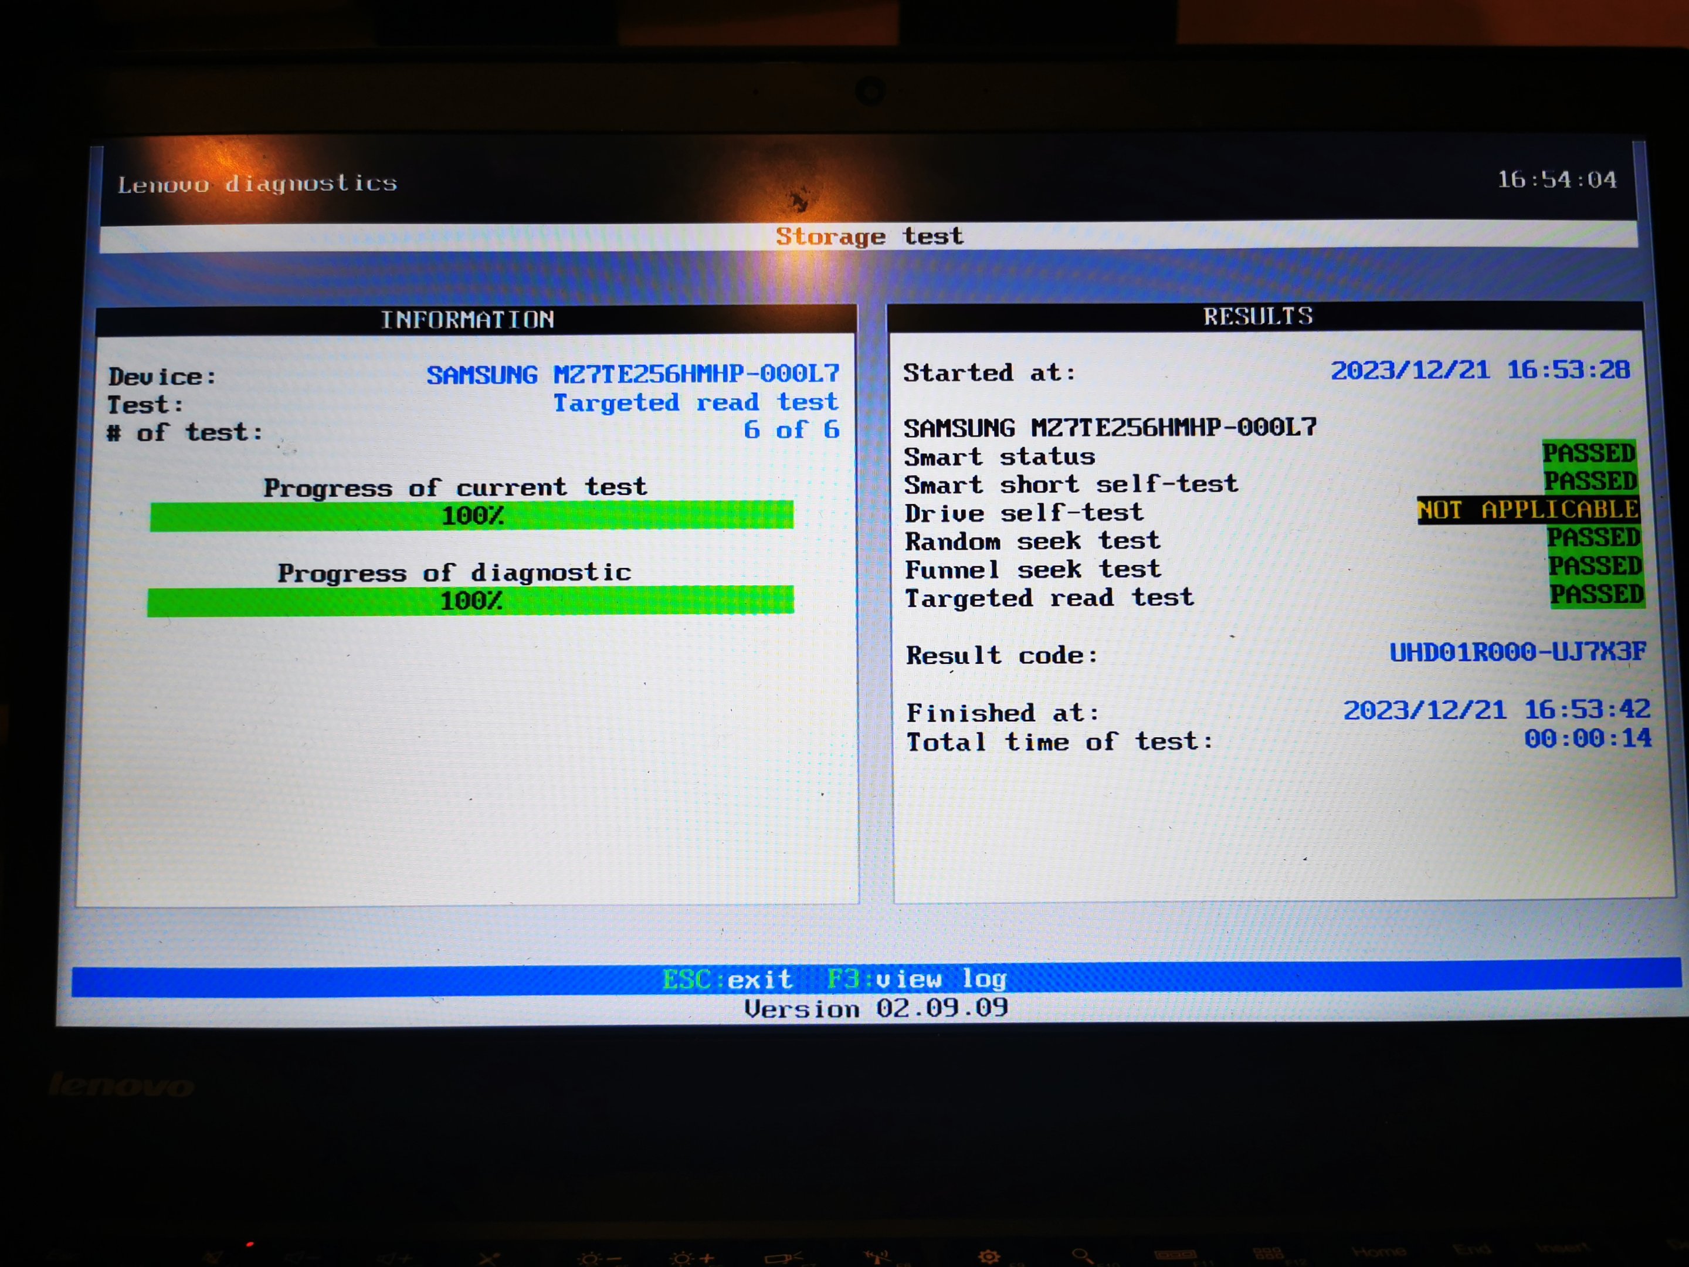This screenshot has width=1689, height=1267.
Task: Click the Storage test title
Action: (870, 236)
